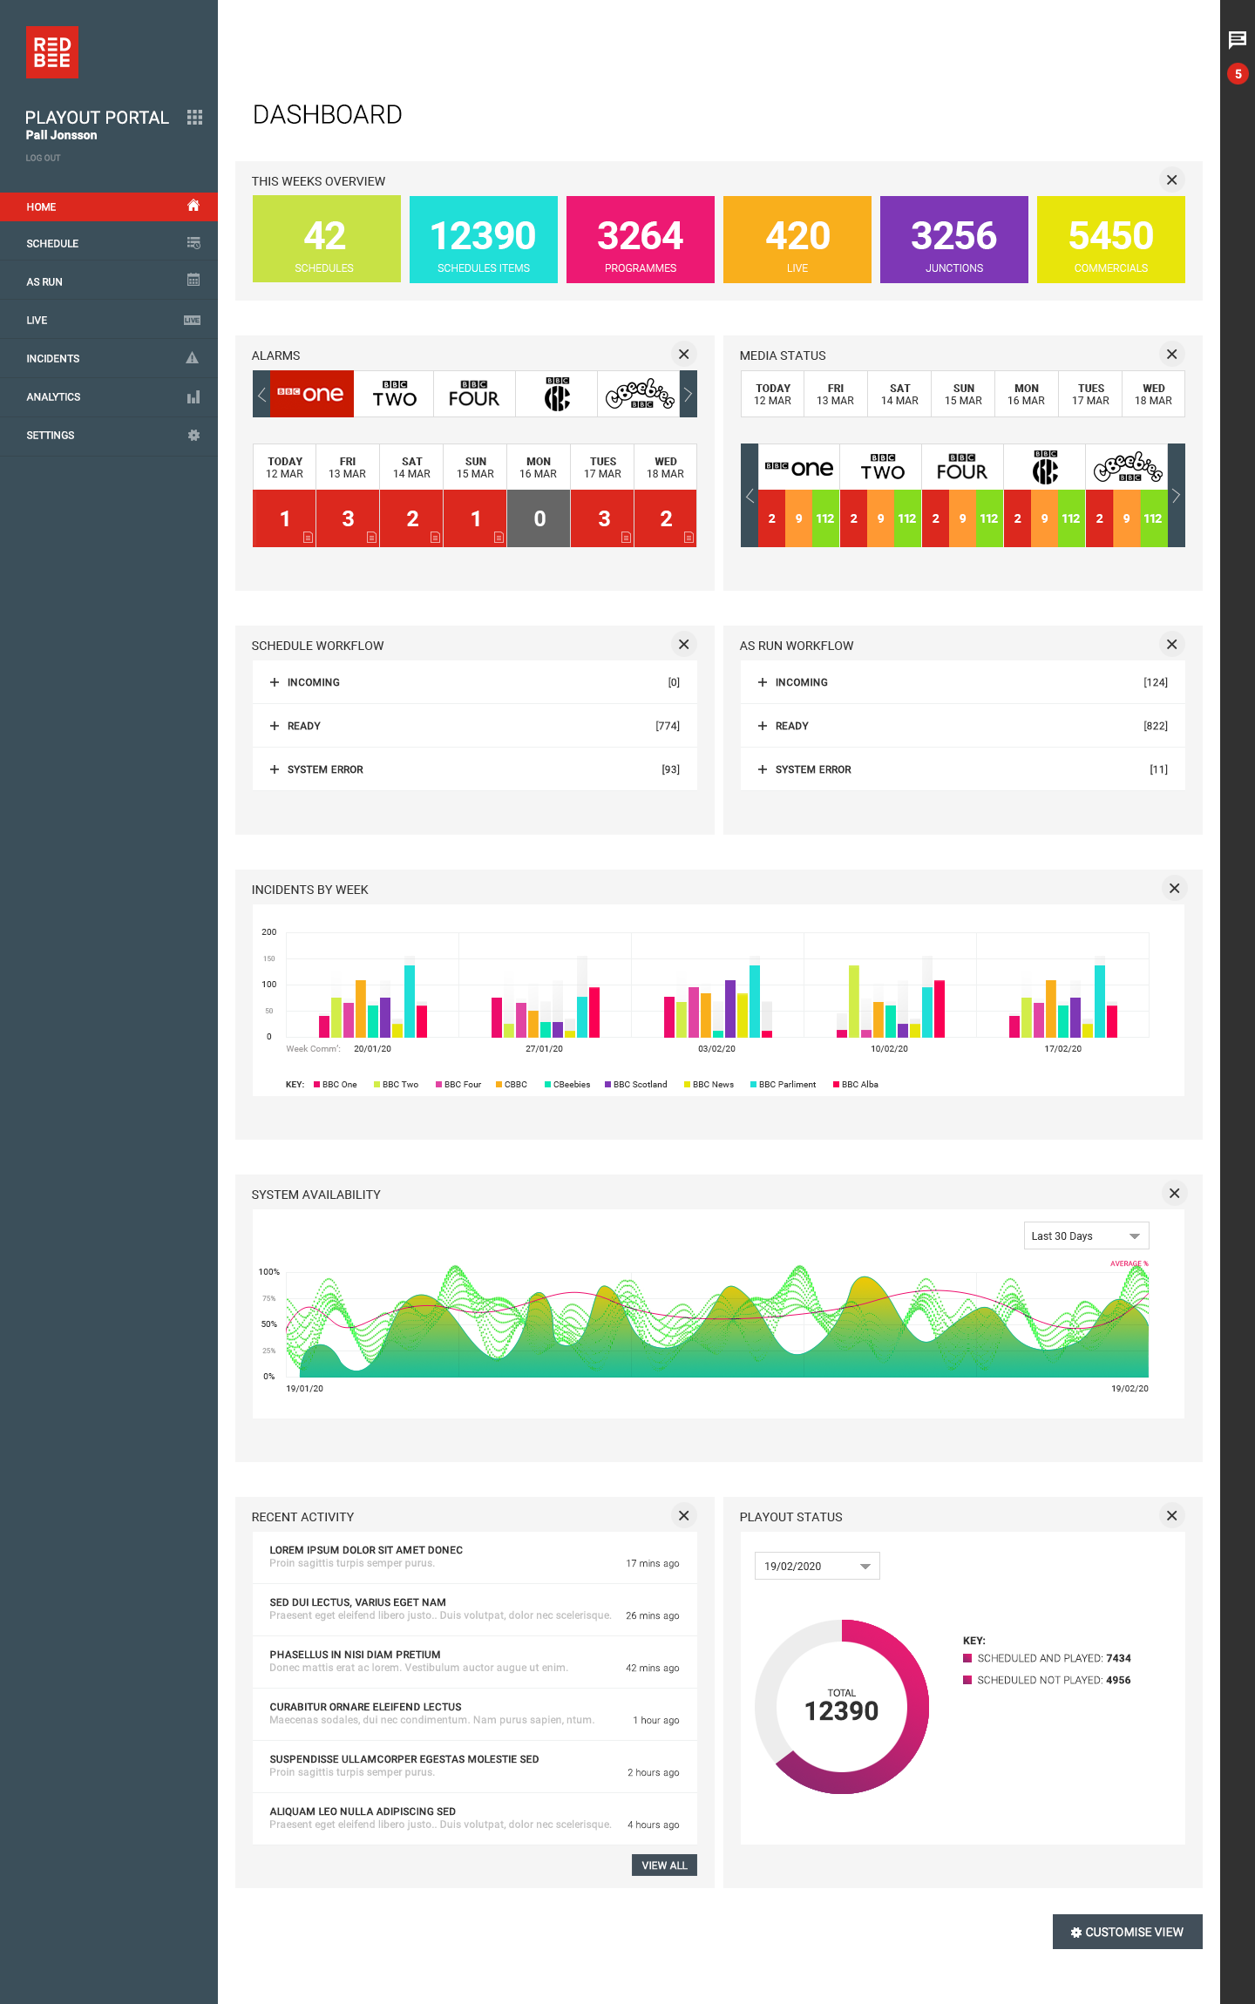Viewport: 1255px width, 2004px height.
Task: Select BBC Two tab in Alarms
Action: click(395, 395)
